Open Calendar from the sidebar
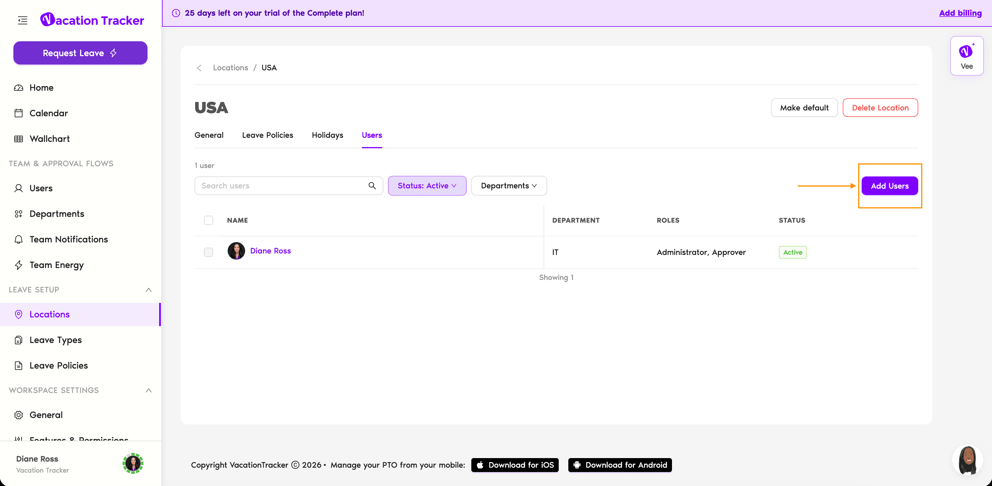The image size is (992, 486). point(48,113)
